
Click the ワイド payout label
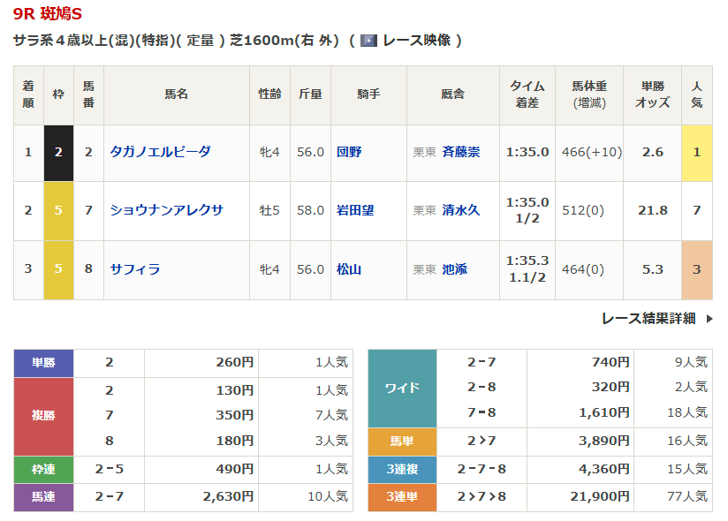point(402,388)
